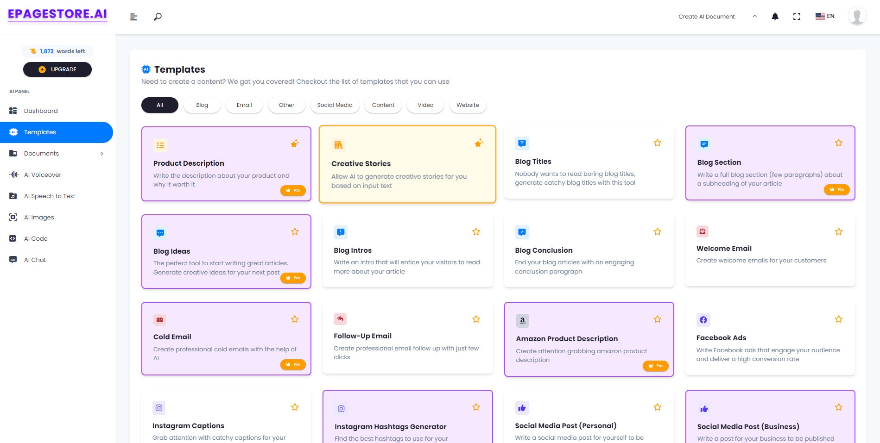Screen dimensions: 880x443
Task: Open AI Chat from sidebar
Action: pos(57,260)
